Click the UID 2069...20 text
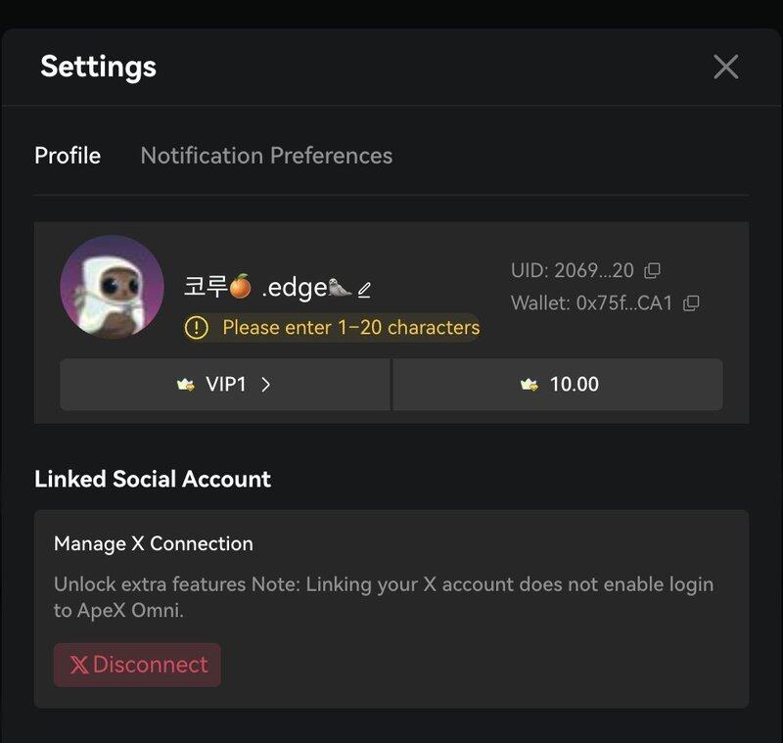This screenshot has width=783, height=743. (573, 270)
